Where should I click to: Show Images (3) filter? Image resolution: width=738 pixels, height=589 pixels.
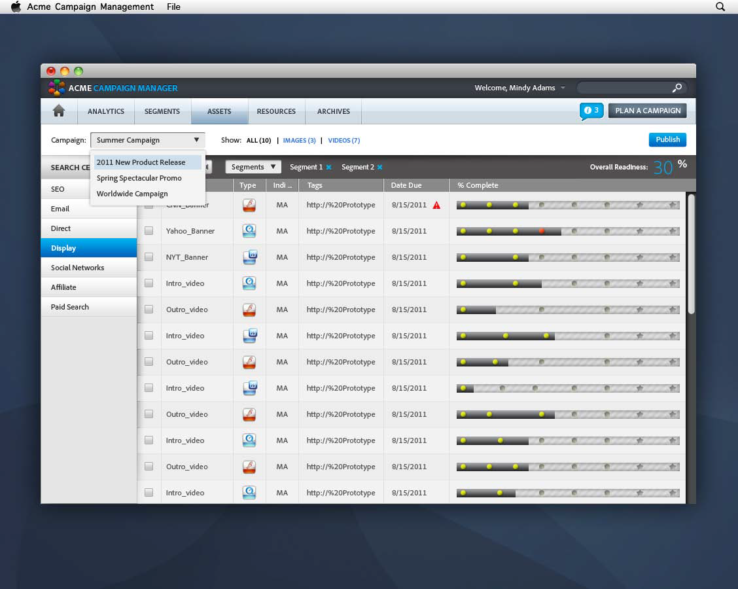[300, 140]
